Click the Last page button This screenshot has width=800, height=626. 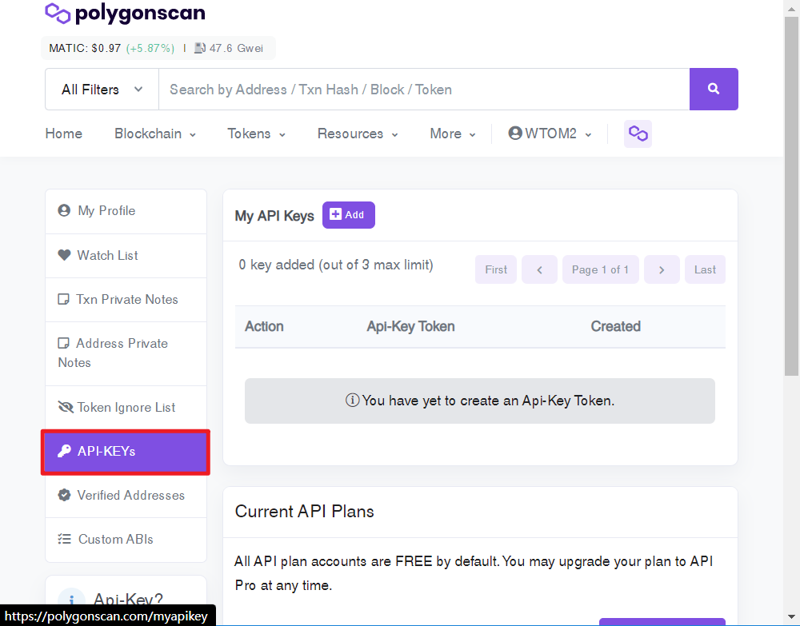[x=705, y=269]
